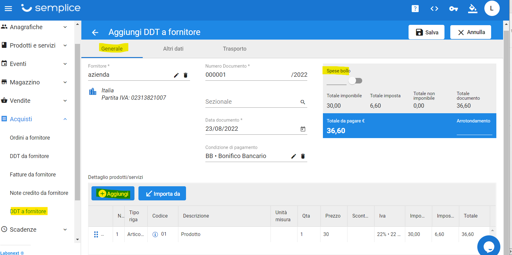The width and height of the screenshot is (512, 255).
Task: Open the help question mark icon
Action: click(415, 9)
